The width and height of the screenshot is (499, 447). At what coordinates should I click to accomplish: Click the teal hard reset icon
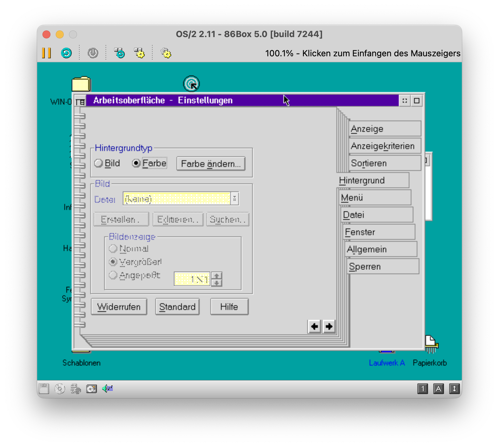[x=66, y=53]
